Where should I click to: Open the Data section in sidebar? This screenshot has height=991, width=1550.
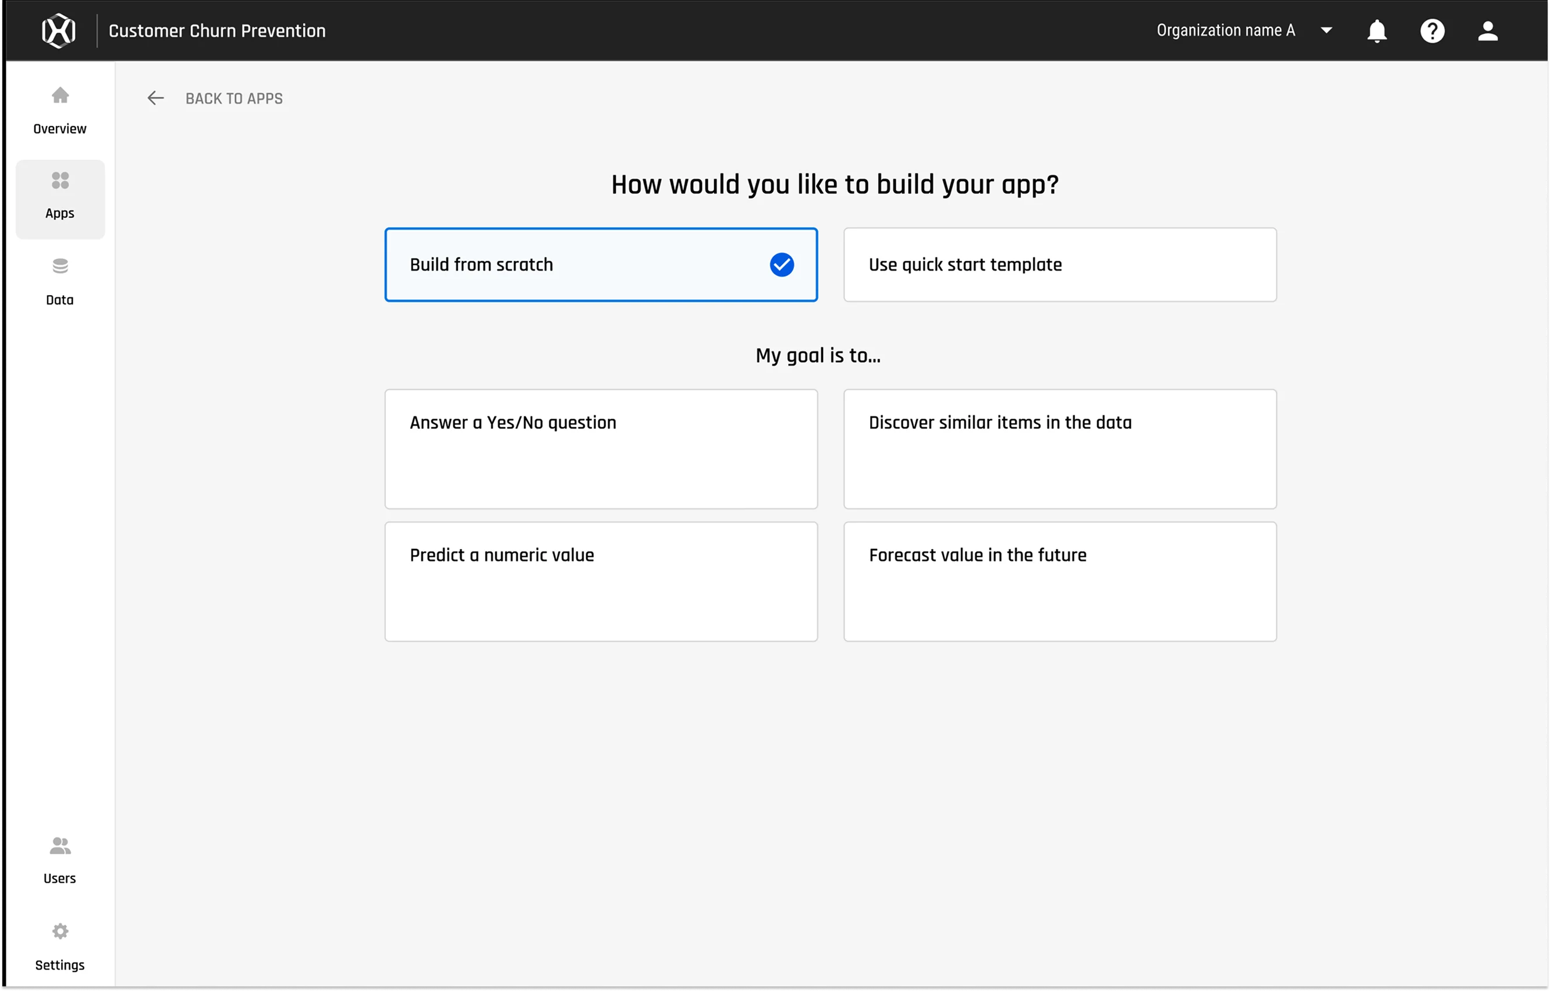pyautogui.click(x=60, y=282)
